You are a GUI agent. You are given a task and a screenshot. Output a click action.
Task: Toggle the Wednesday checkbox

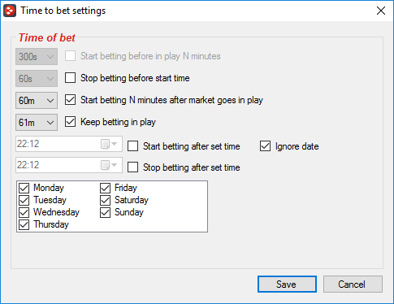(24, 212)
